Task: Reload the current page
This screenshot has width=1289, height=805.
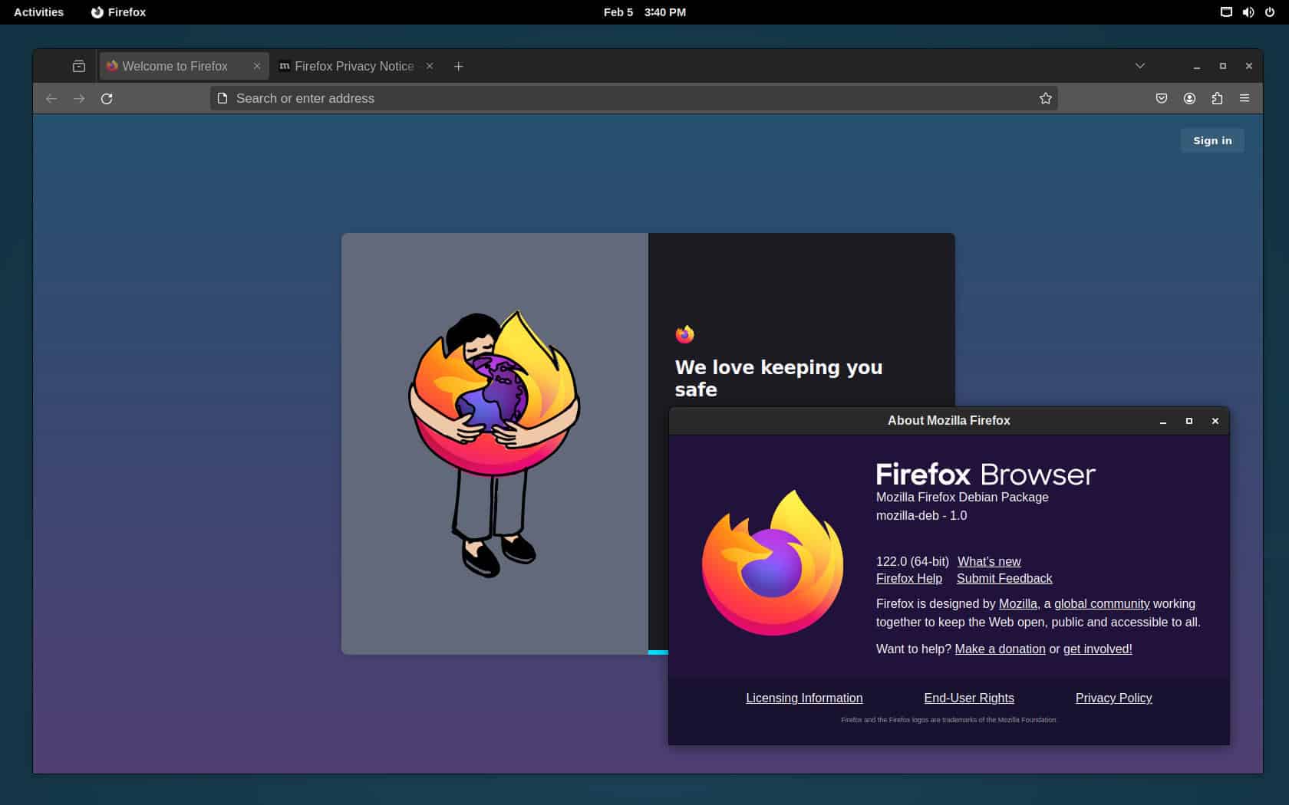Action: pyautogui.click(x=107, y=98)
